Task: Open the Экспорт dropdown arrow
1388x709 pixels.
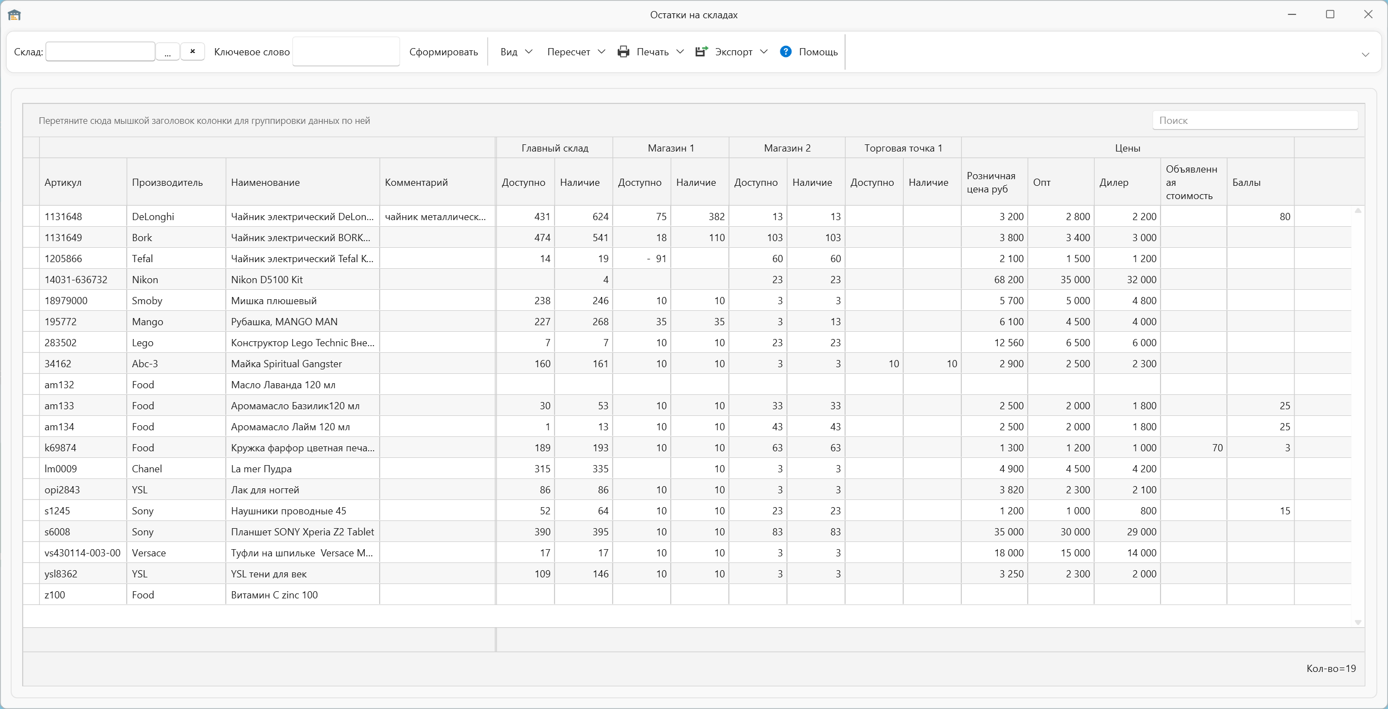Action: tap(764, 51)
